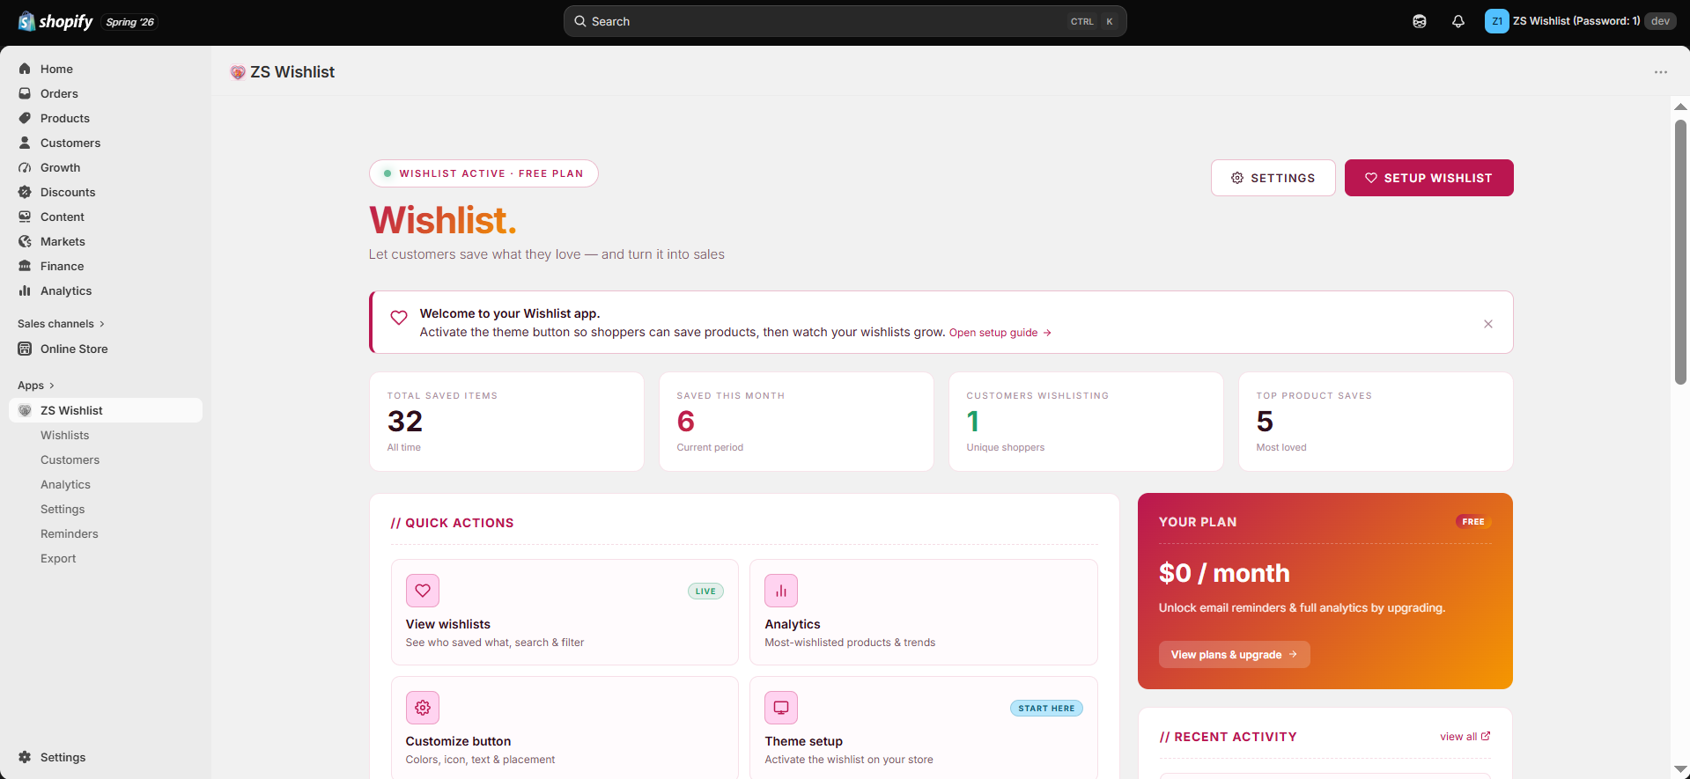Click the ZS Wishlist heart icon in page header
Viewport: 1690px width, 779px height.
pos(238,72)
